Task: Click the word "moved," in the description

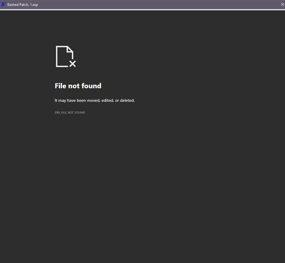Action: tap(94, 101)
